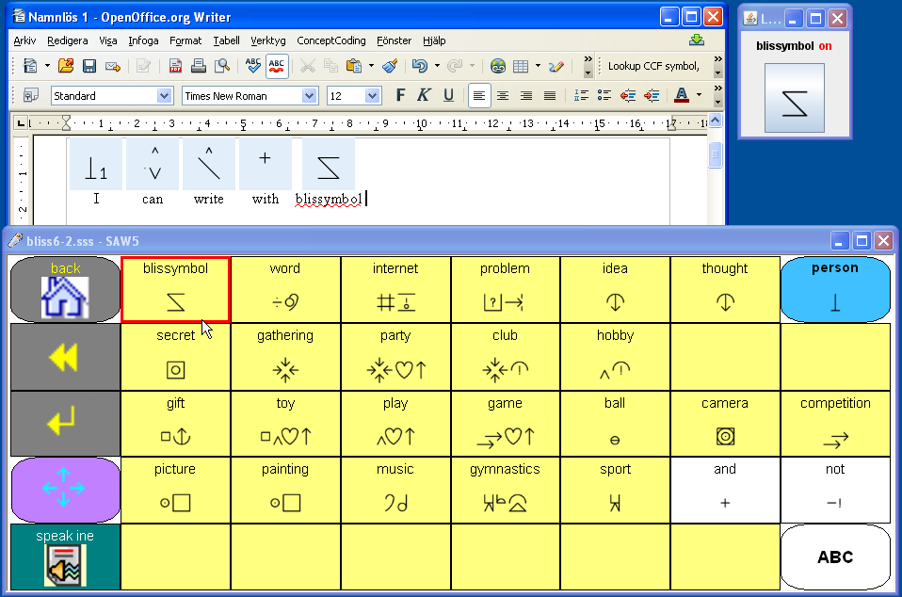Toggle numbered list icon

pyautogui.click(x=581, y=95)
